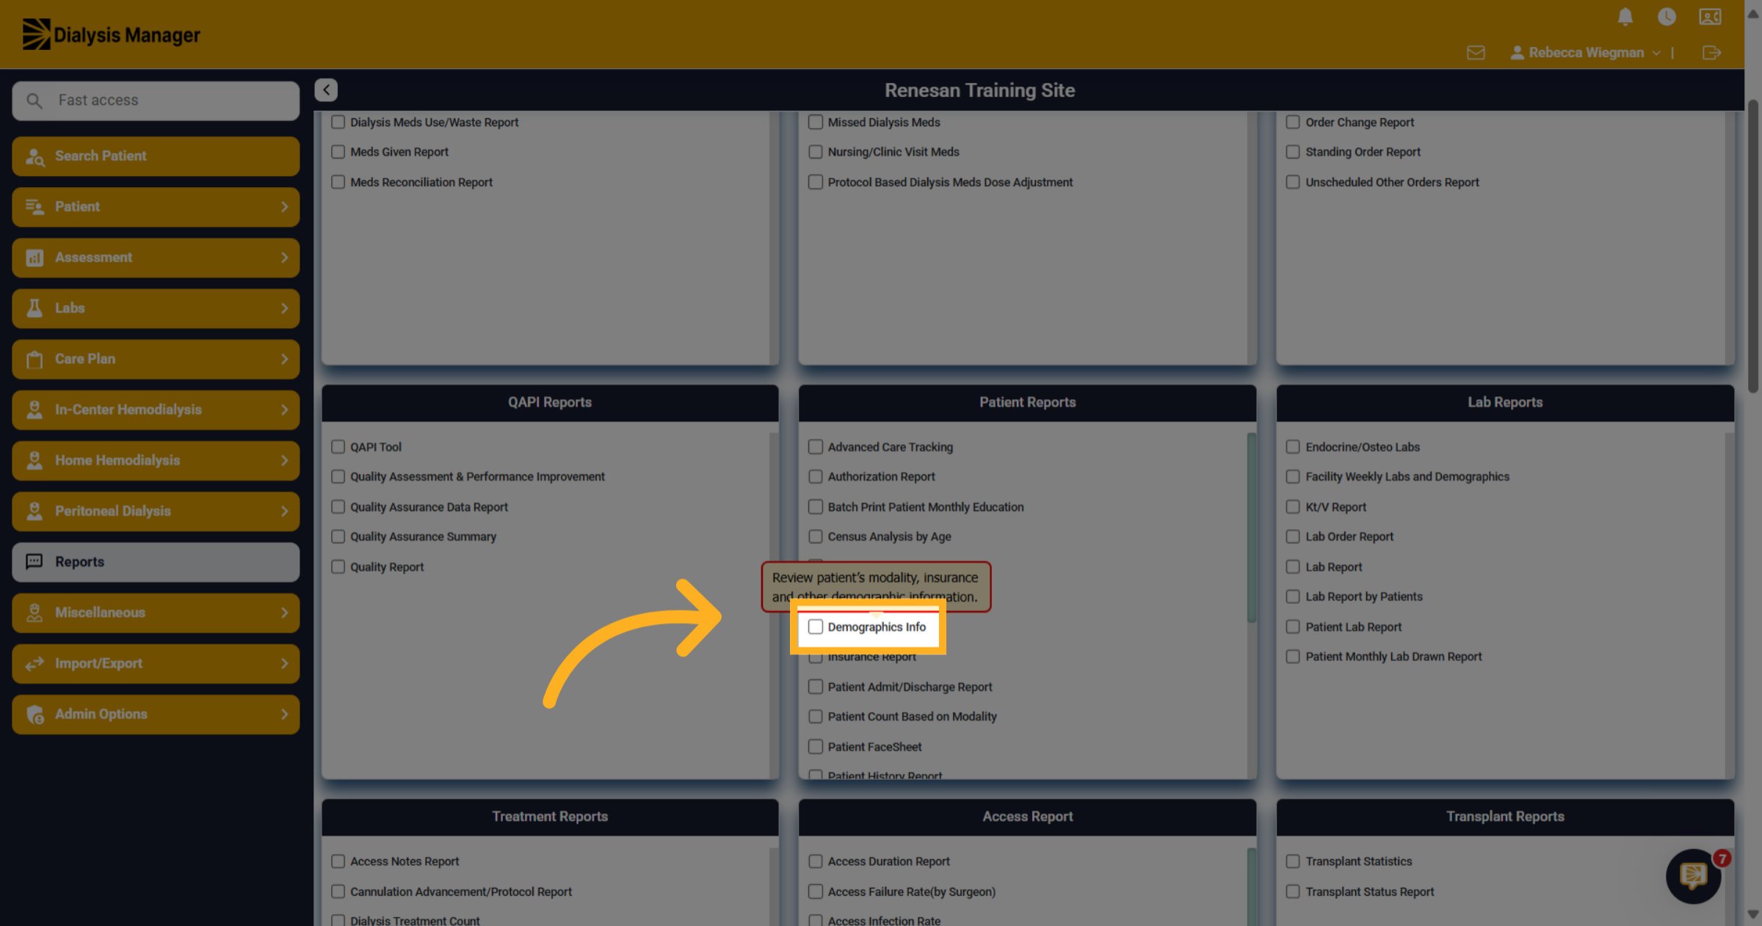Open the chat support bubble

[x=1694, y=875]
